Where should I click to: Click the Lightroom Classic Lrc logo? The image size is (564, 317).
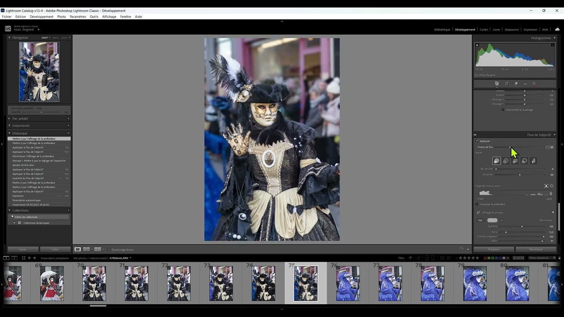[8, 29]
